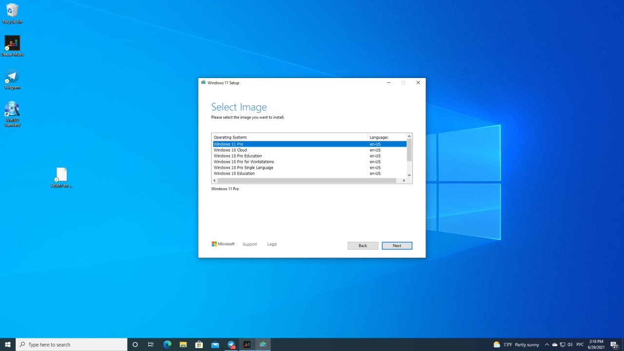Open the Recycle Bin desktop icon

tap(12, 13)
